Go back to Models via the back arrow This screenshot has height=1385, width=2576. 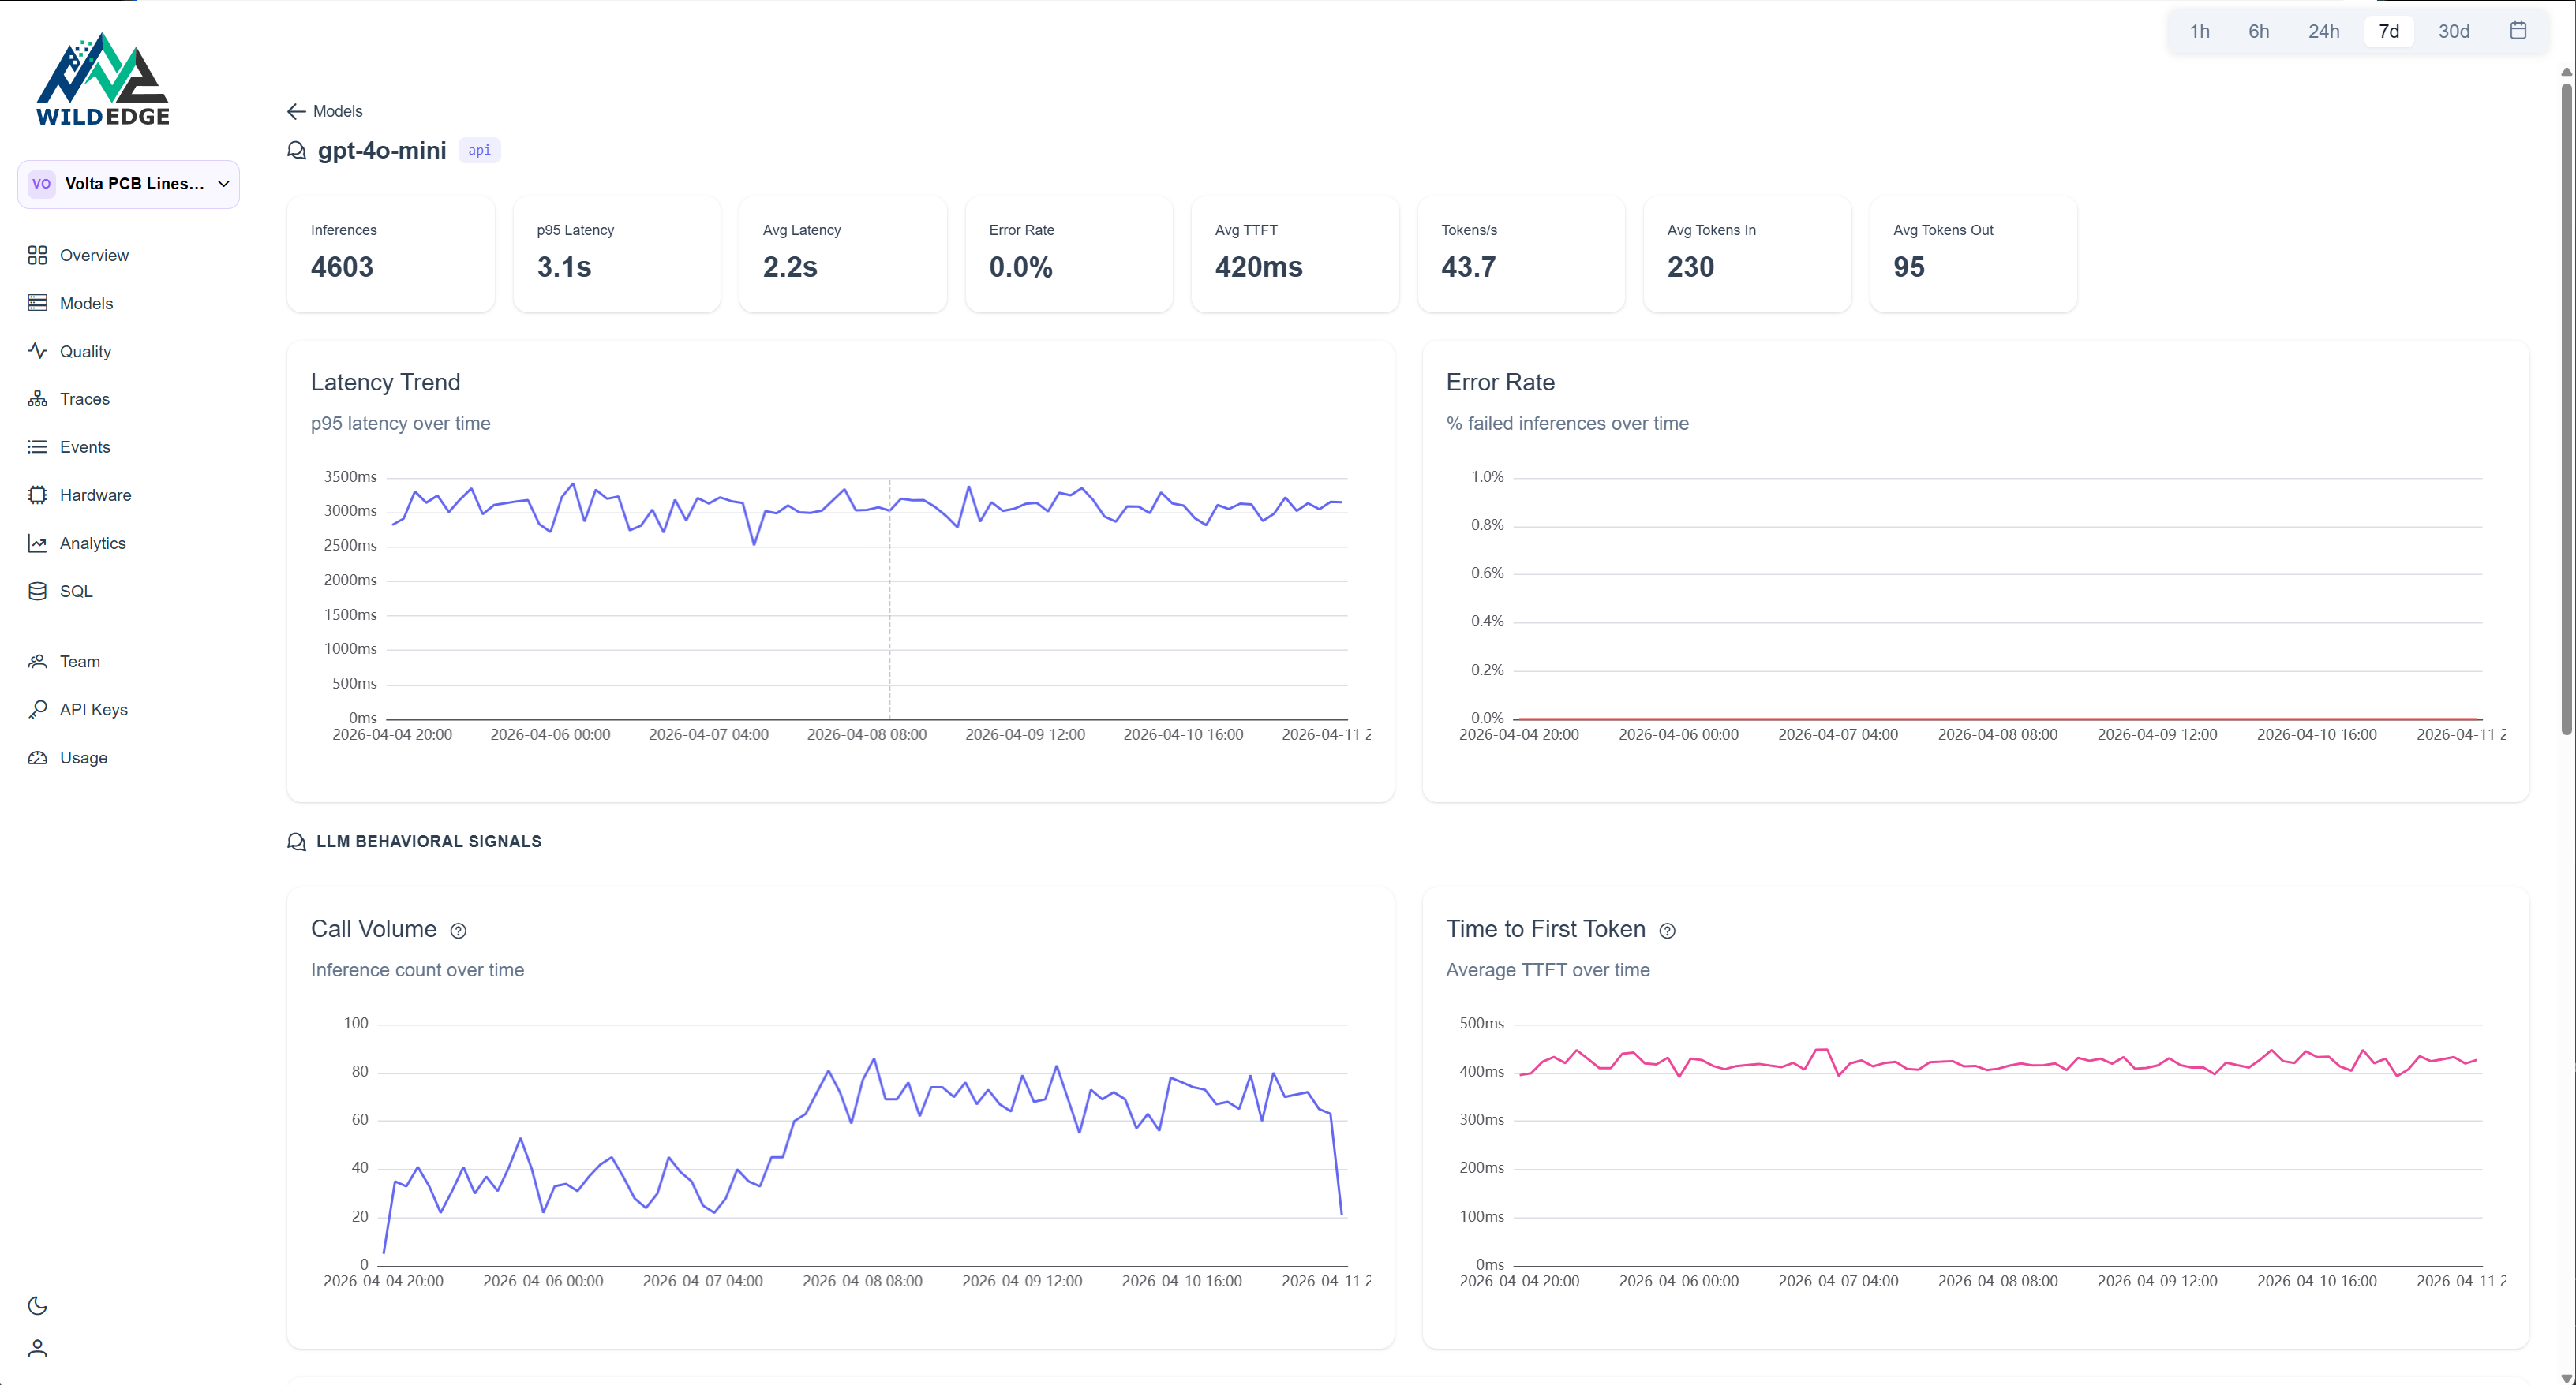coord(296,111)
